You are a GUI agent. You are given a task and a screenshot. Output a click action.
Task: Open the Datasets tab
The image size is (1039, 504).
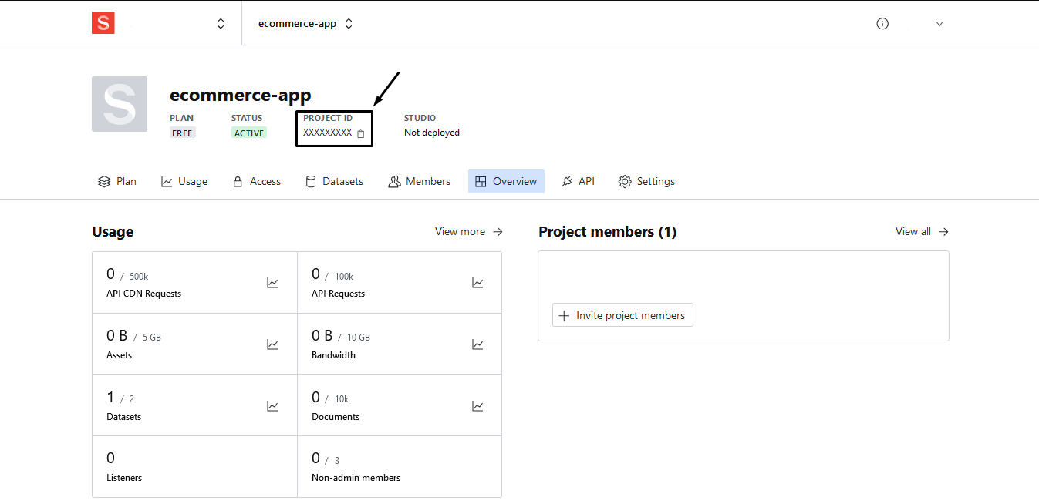[x=334, y=181]
